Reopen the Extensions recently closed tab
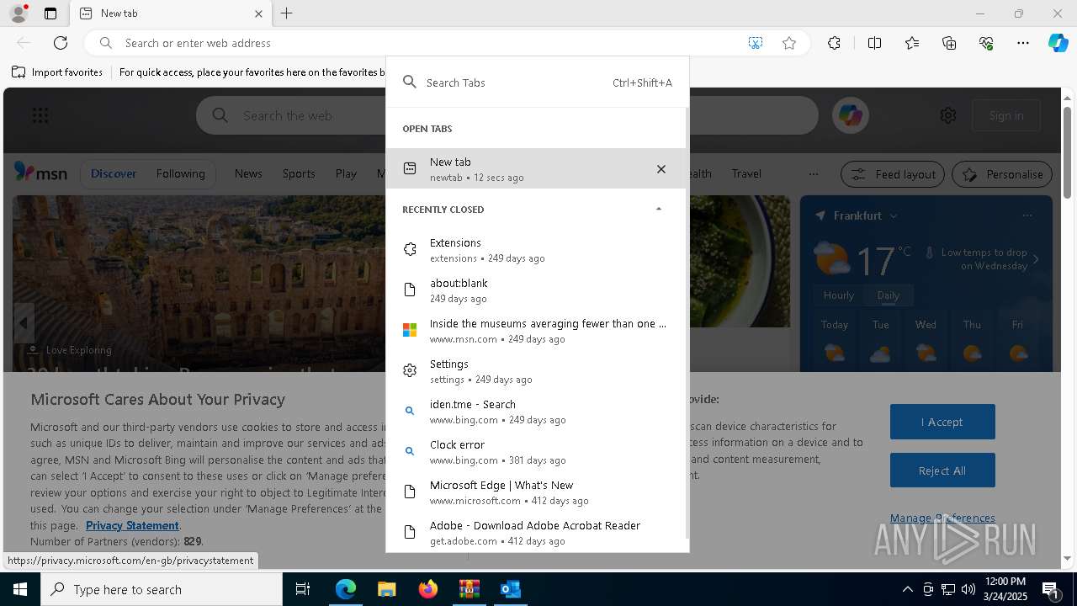 [536, 250]
